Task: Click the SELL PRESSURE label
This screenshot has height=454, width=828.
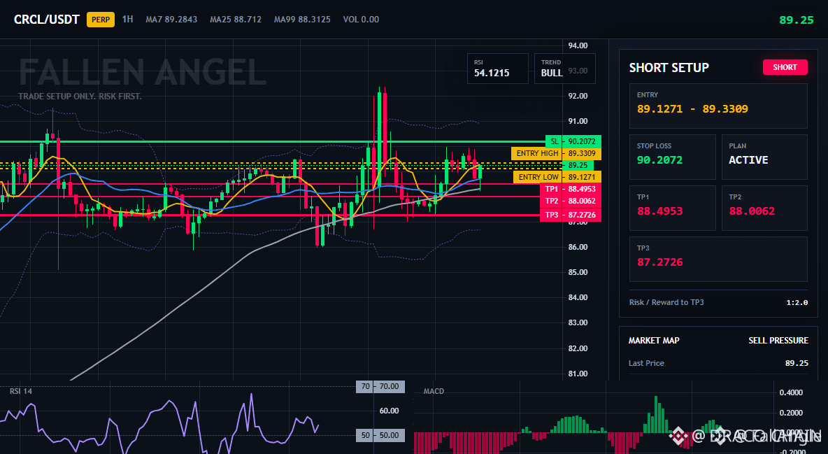Action: (778, 341)
